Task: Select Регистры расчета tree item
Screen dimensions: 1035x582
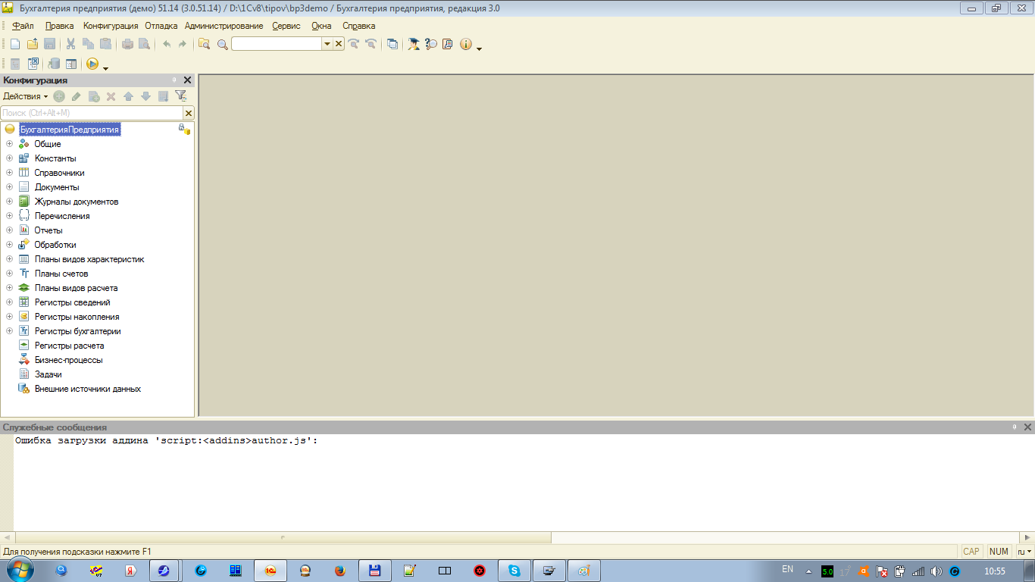Action: click(69, 346)
